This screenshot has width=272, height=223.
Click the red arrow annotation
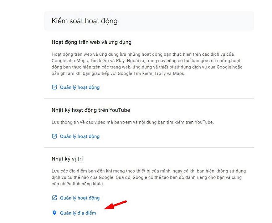[x=116, y=205]
